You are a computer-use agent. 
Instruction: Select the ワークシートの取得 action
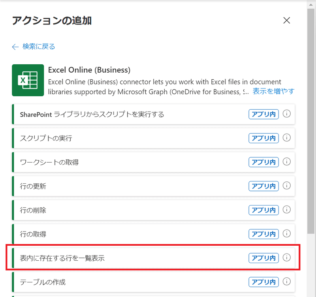pyautogui.click(x=153, y=162)
